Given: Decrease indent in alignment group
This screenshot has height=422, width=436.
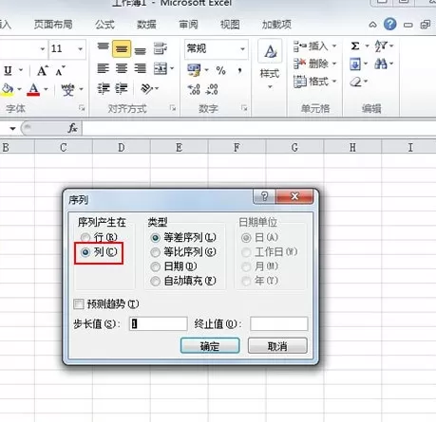Looking at the screenshot, I should (104, 89).
